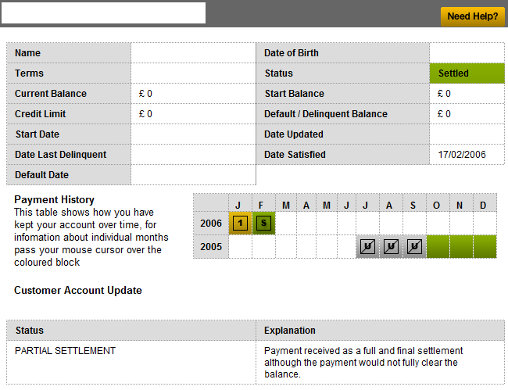Click October 2005 green payment block
This screenshot has height=390, width=508.
tap(438, 247)
